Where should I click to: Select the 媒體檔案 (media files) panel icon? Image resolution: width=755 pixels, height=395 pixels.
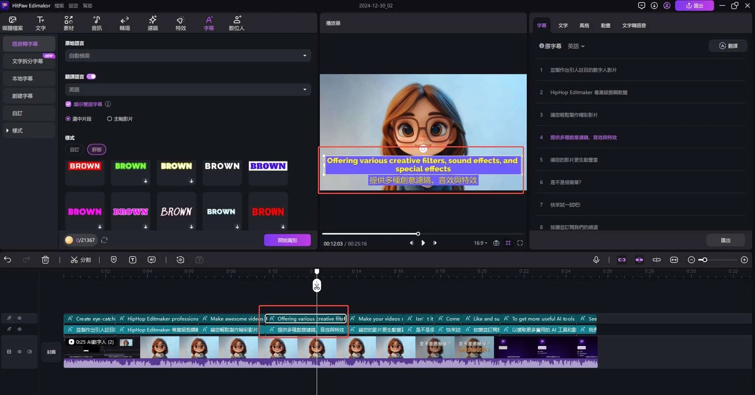[x=12, y=22]
